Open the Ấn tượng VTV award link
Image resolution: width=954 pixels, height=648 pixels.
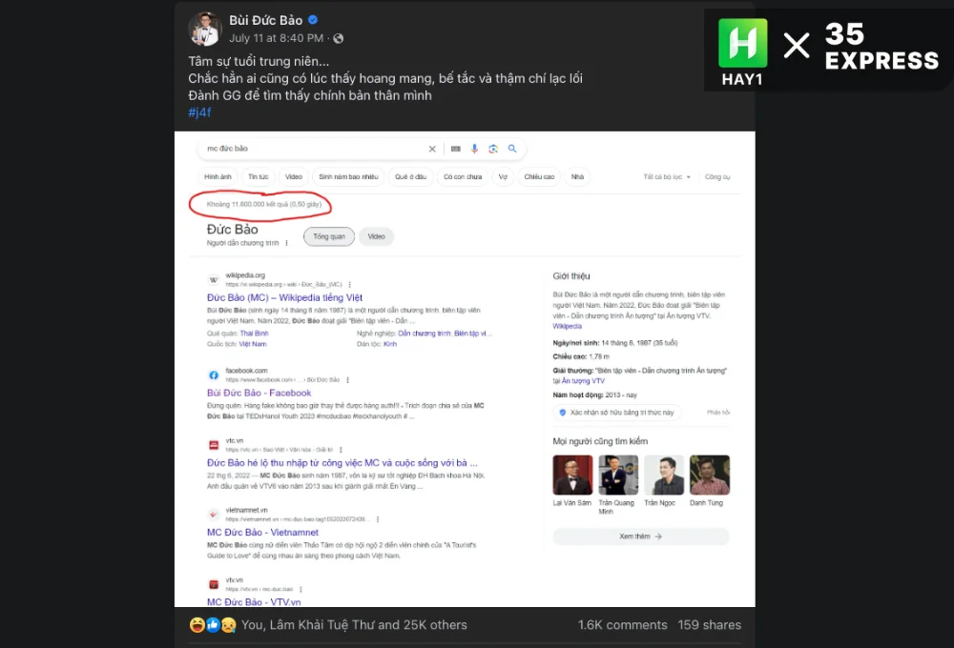pos(583,381)
